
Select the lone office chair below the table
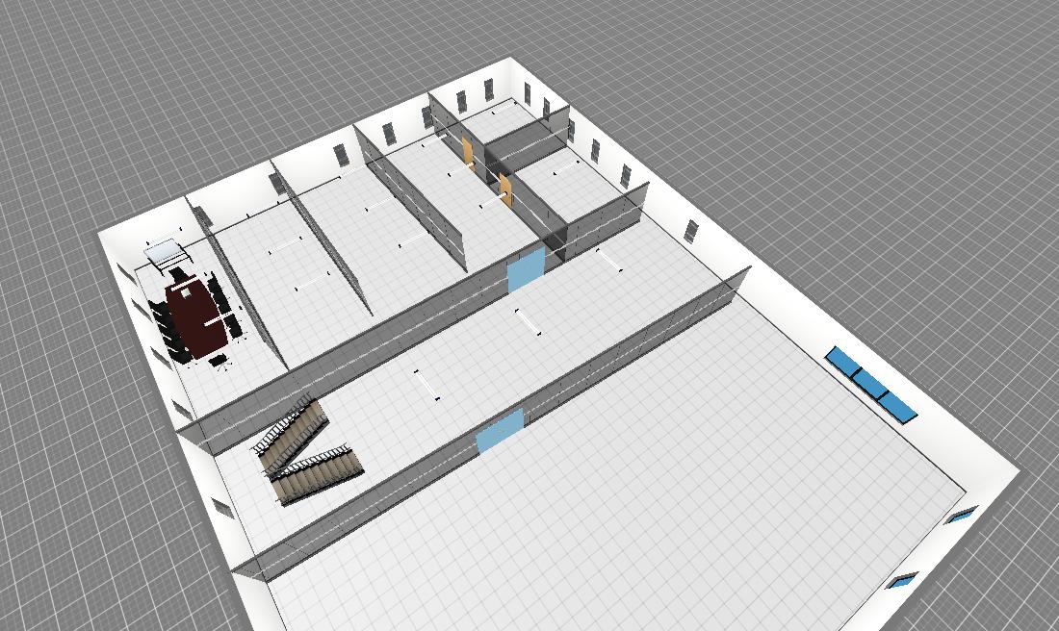[x=221, y=361]
